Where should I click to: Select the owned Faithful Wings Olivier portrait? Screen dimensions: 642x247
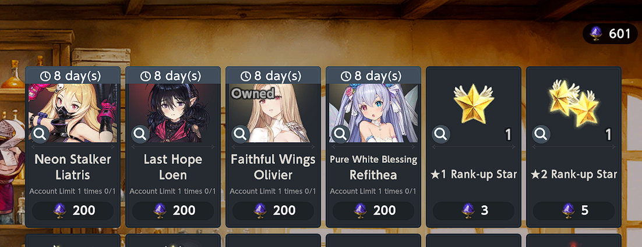[x=273, y=113]
